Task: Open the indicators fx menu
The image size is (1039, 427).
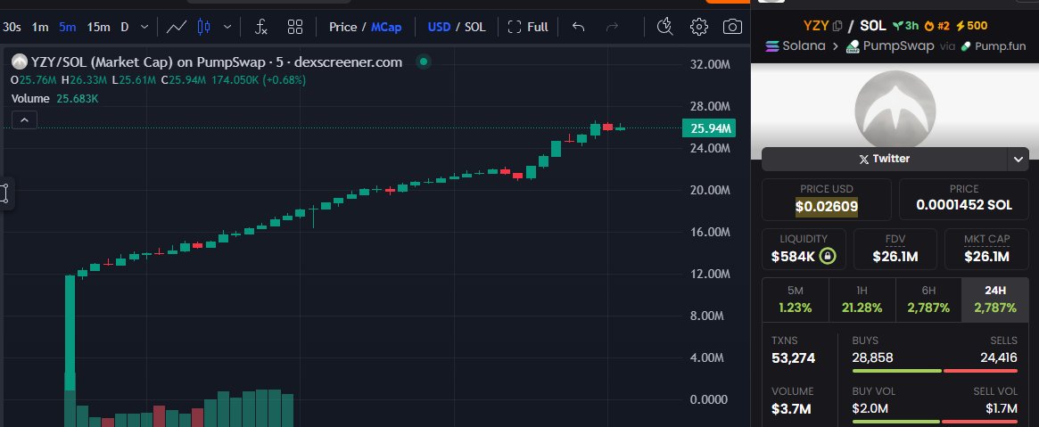Action: [x=261, y=27]
